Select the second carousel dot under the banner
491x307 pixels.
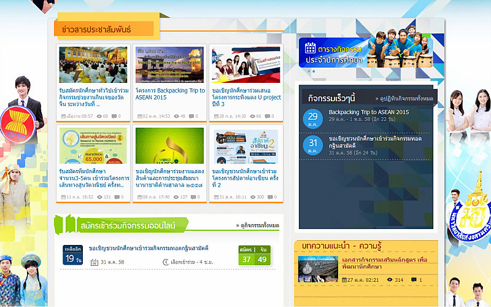pos(314,72)
